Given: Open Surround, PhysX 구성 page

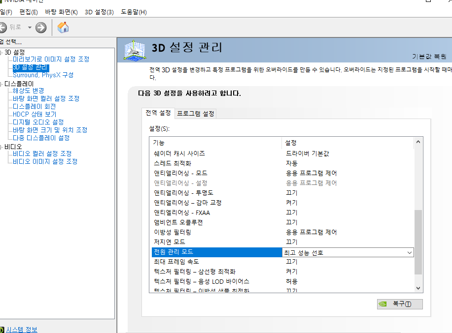Looking at the screenshot, I should pyautogui.click(x=43, y=75).
